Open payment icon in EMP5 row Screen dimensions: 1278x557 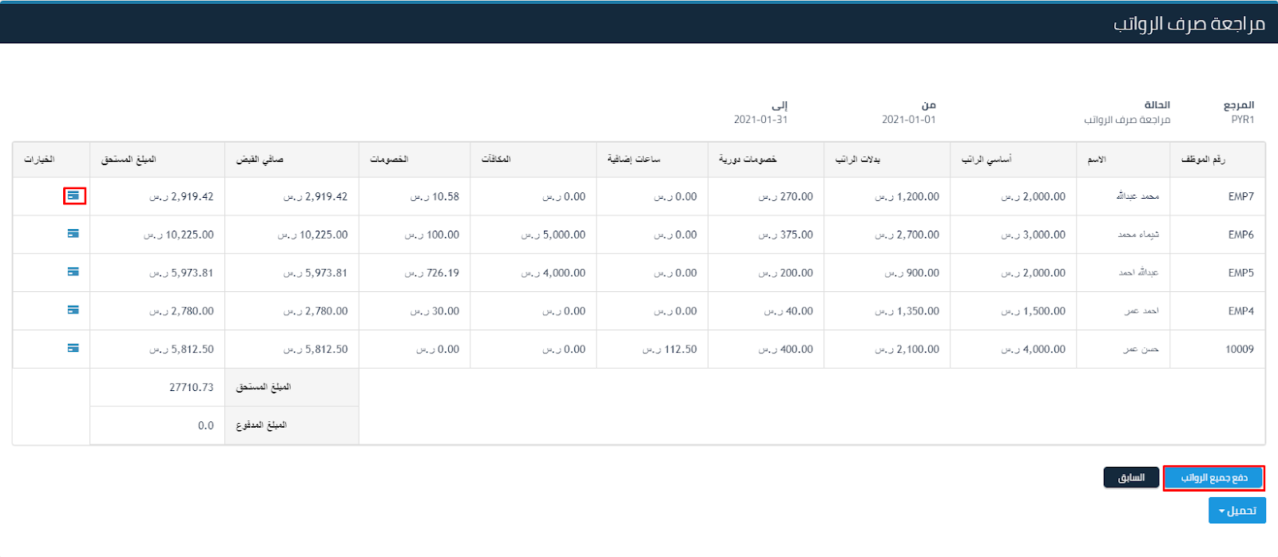tap(73, 272)
